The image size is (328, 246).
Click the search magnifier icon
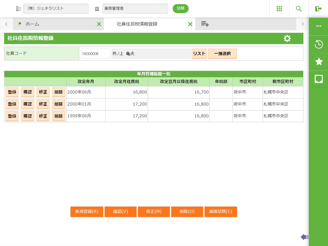pyautogui.click(x=299, y=9)
